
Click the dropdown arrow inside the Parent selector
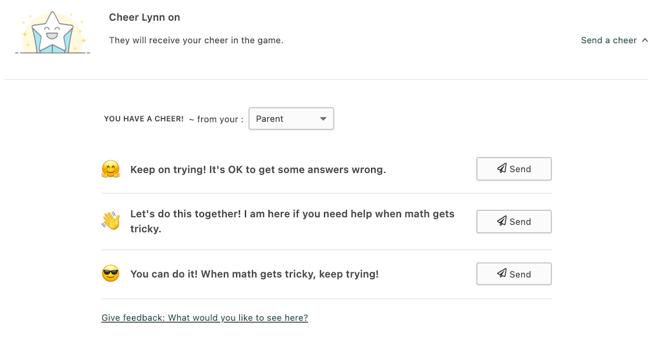coord(323,118)
